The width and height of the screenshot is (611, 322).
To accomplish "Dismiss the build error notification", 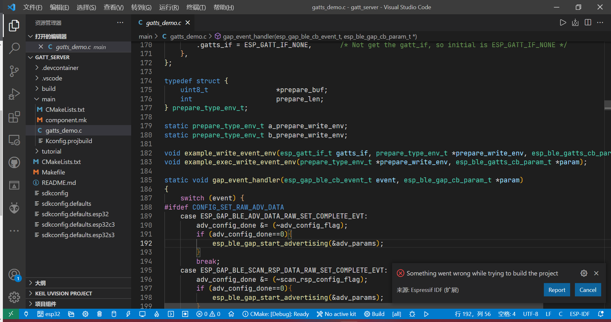I will (x=596, y=273).
